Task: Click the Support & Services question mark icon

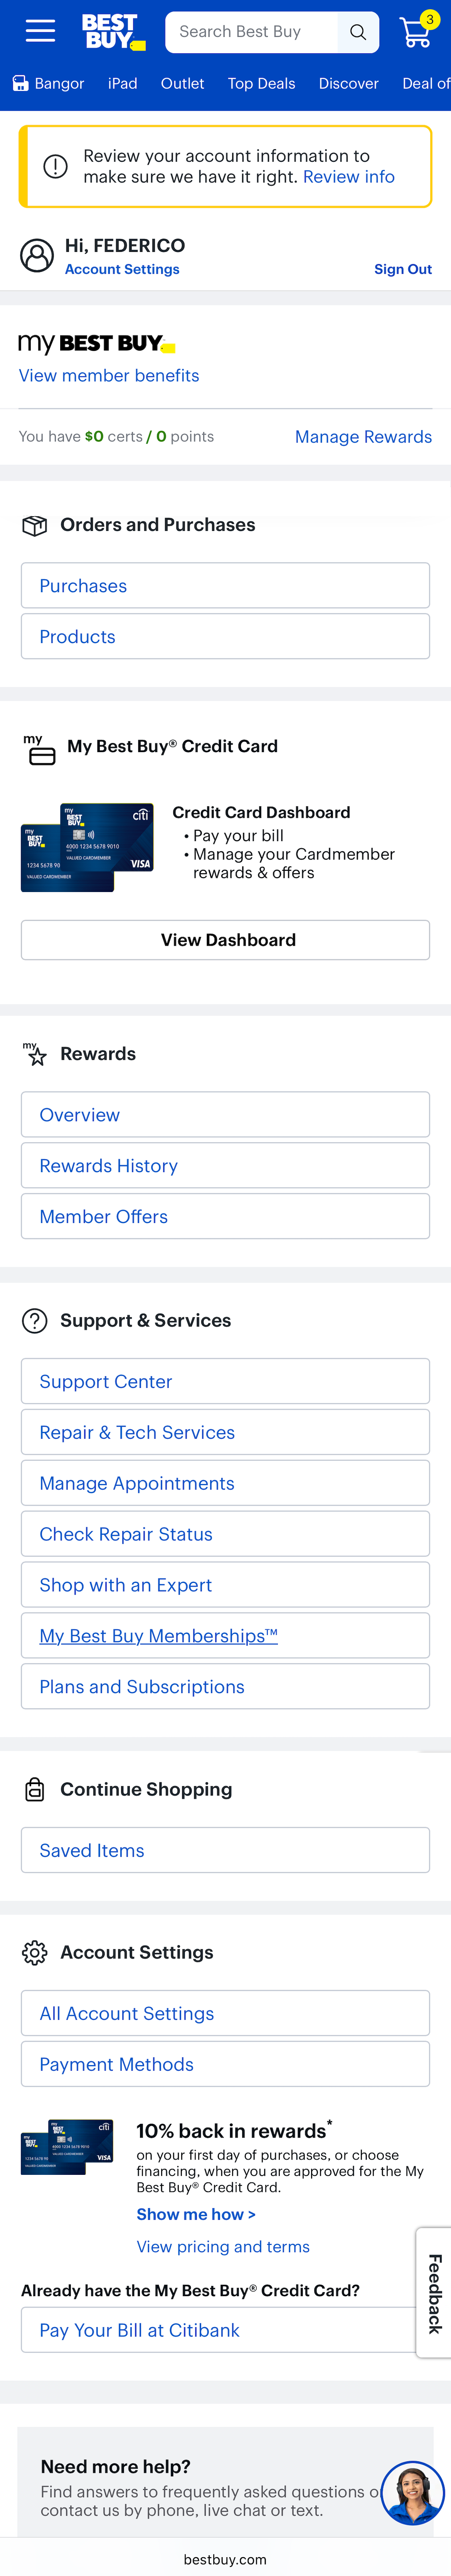Action: click(x=35, y=1320)
